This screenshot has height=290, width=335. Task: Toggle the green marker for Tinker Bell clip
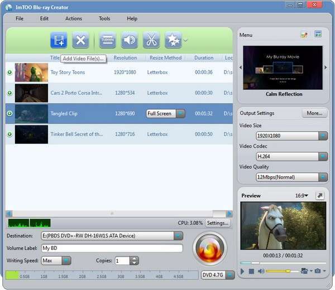tap(9, 134)
